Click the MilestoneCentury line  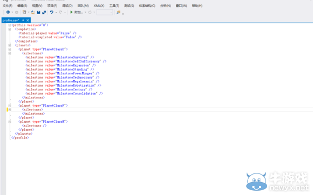pyautogui.click(x=59, y=89)
